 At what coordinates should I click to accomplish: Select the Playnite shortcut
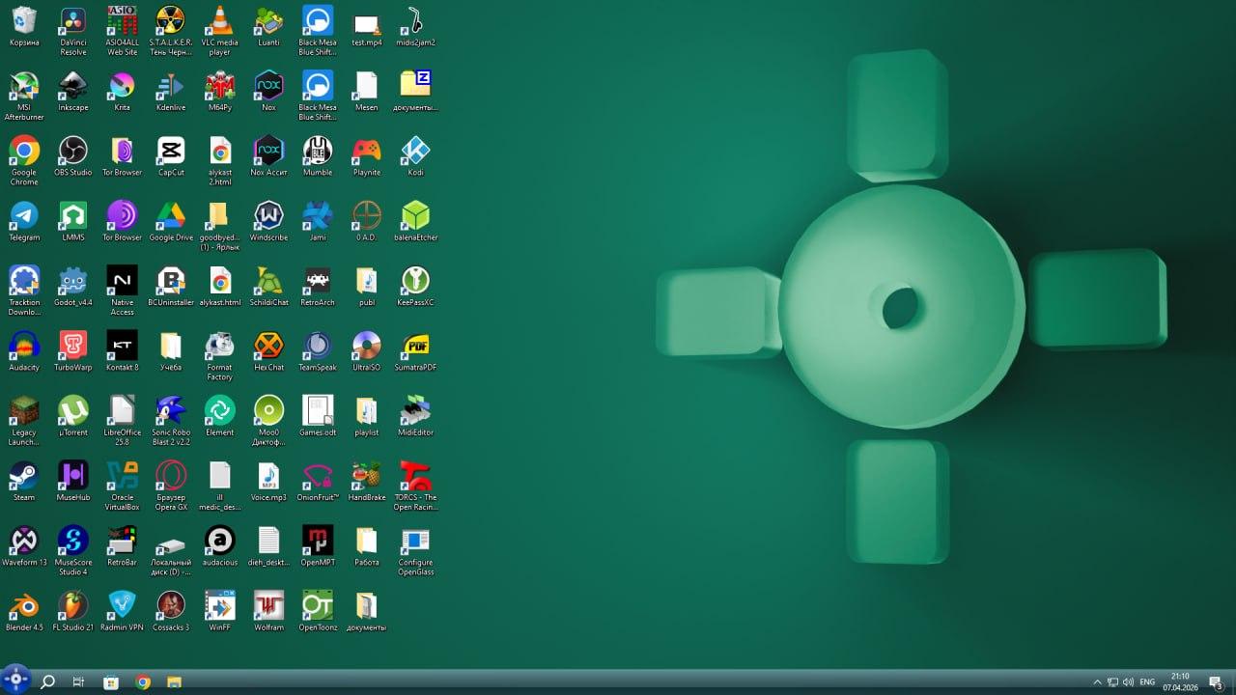pyautogui.click(x=366, y=156)
